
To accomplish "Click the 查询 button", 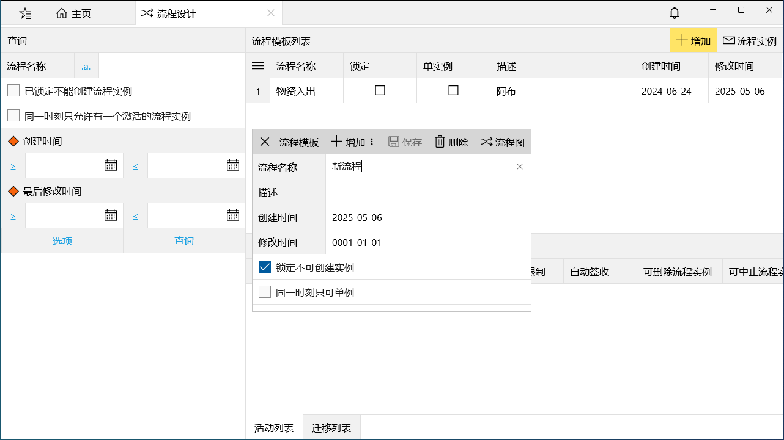I will pyautogui.click(x=184, y=241).
